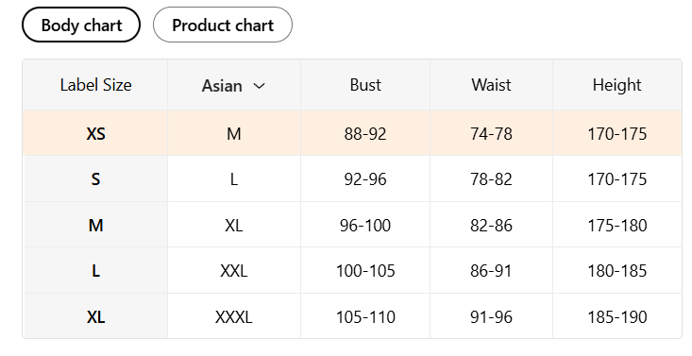Click the Height column header
Viewport: 692px width, 356px height.
[616, 85]
